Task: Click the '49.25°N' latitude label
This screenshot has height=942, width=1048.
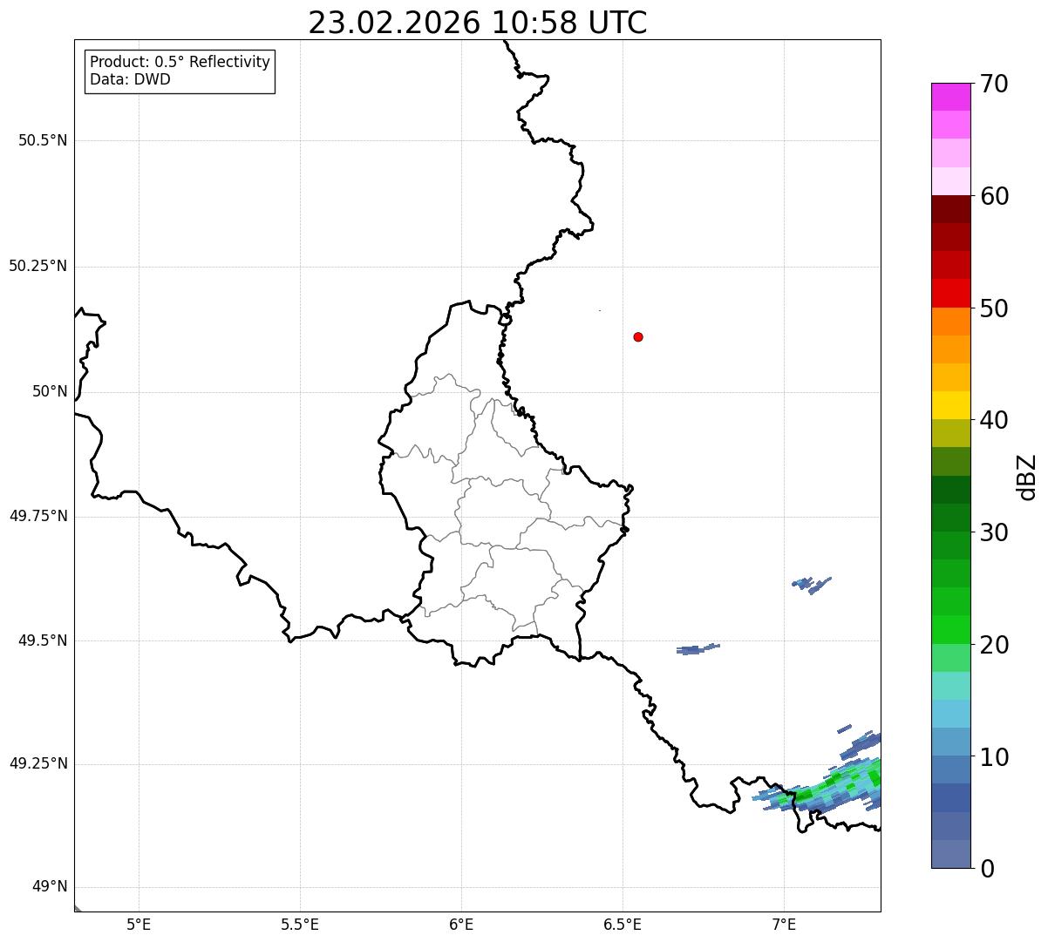Action: point(38,763)
